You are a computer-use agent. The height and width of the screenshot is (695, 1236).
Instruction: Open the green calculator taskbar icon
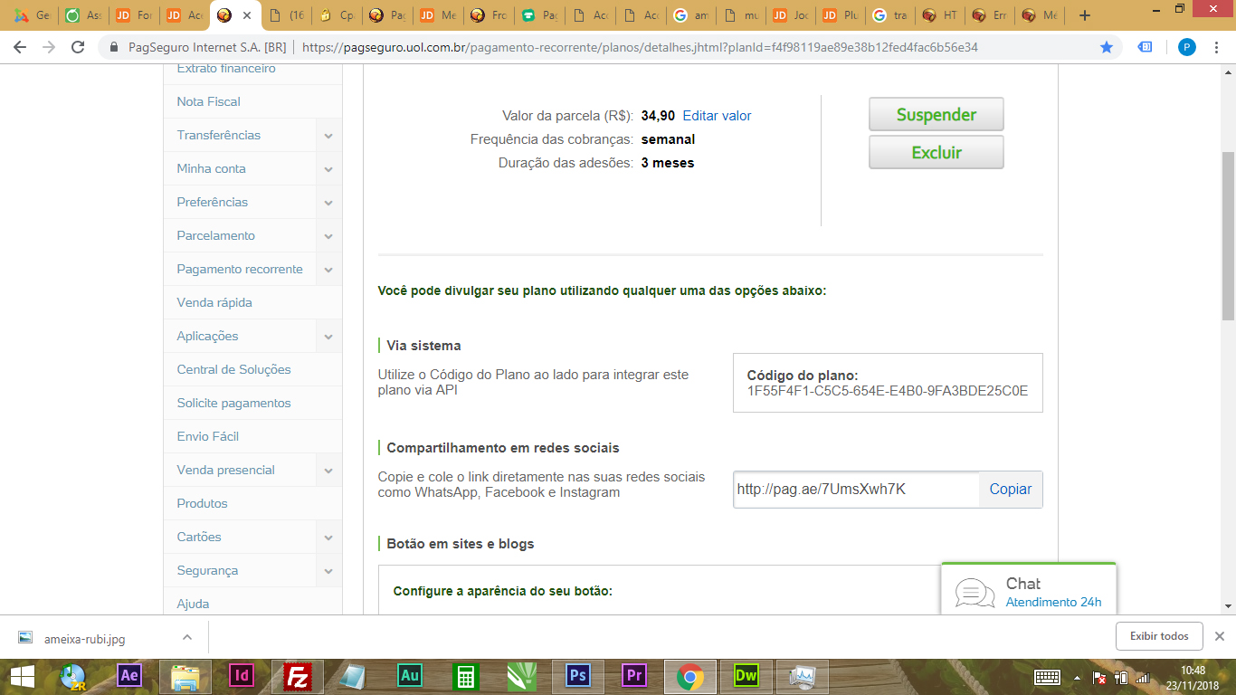[x=465, y=676]
